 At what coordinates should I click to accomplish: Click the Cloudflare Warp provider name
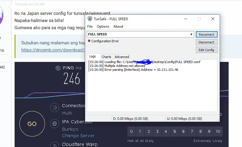tap(80, 144)
